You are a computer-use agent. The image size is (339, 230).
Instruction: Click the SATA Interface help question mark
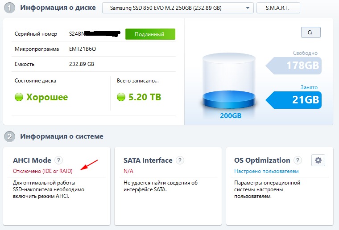coord(180,160)
